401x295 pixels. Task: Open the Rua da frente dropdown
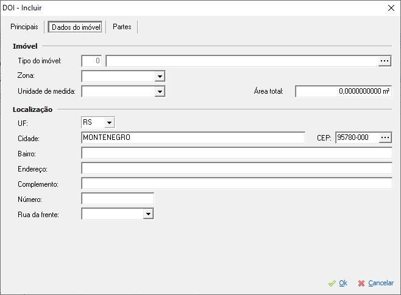147,214
